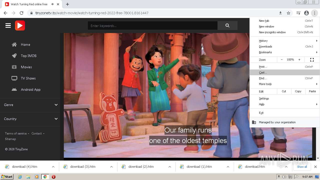Click the Windows Start button

pos(7,177)
